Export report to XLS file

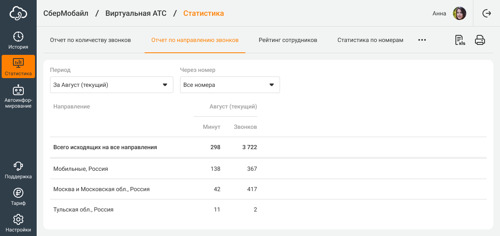pos(460,40)
